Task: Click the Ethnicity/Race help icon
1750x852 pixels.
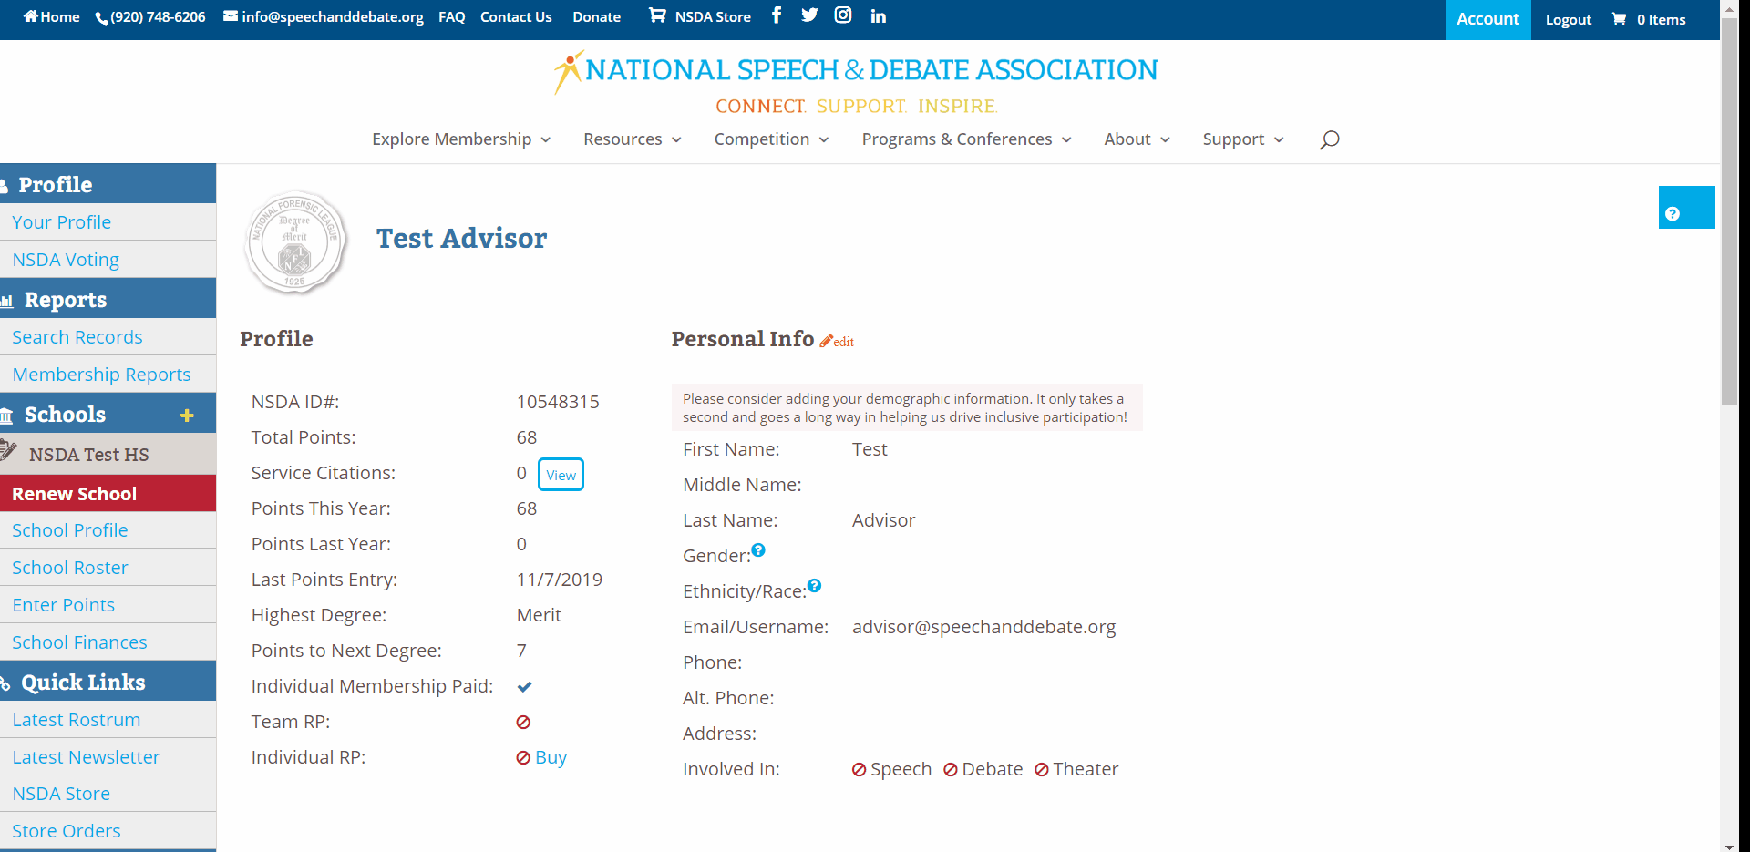Action: (815, 586)
